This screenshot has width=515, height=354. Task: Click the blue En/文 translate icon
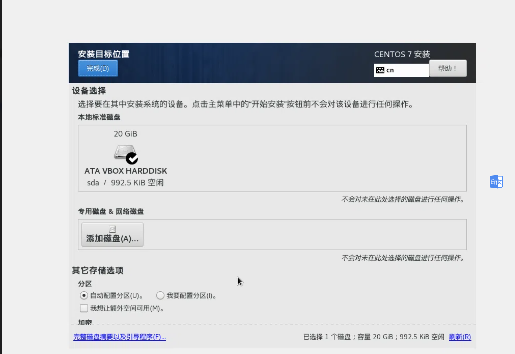[496, 182]
